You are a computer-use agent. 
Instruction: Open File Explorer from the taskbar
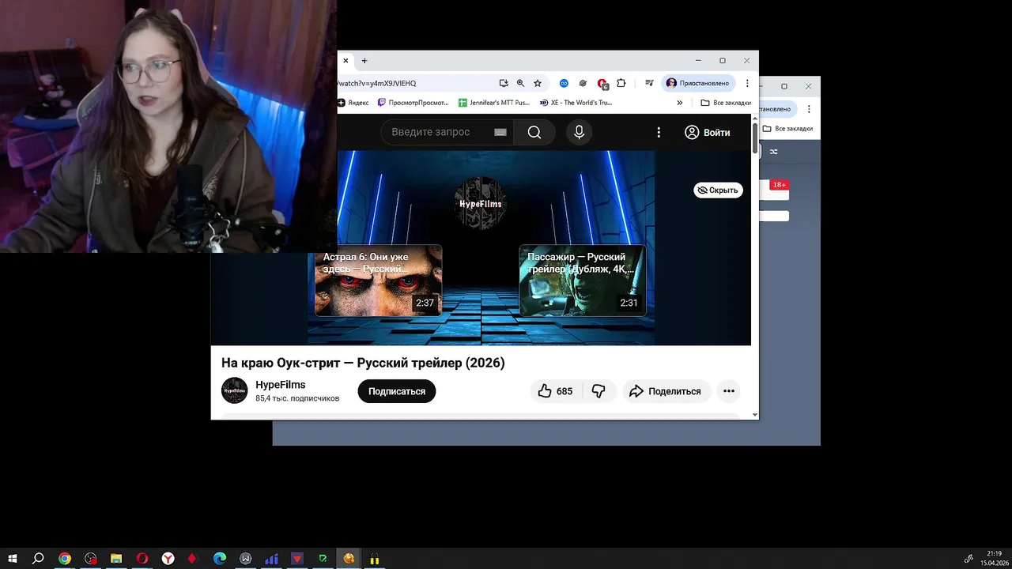[116, 559]
